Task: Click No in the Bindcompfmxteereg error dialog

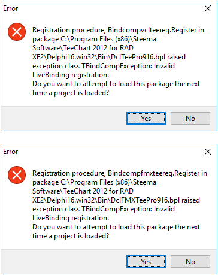Action: 190,261
